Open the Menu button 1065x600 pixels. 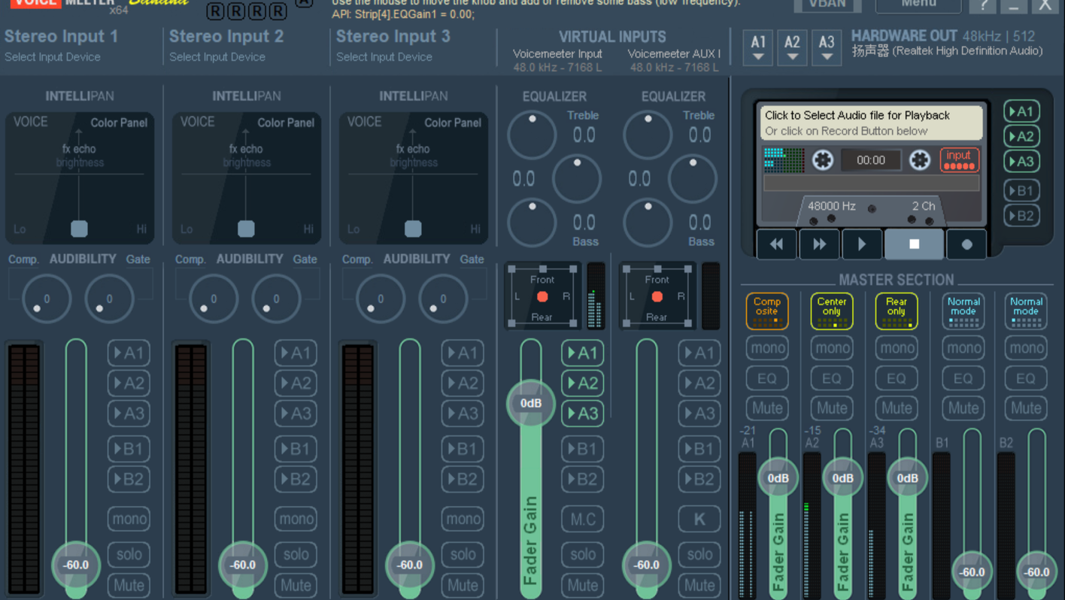pos(918,5)
